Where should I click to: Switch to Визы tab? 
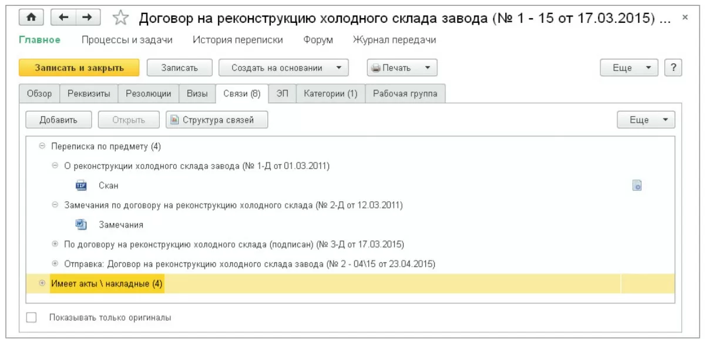(x=197, y=93)
